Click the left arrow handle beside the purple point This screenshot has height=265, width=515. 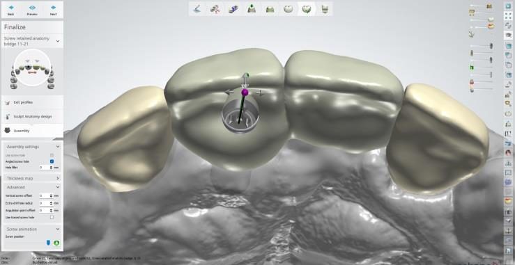[230, 93]
